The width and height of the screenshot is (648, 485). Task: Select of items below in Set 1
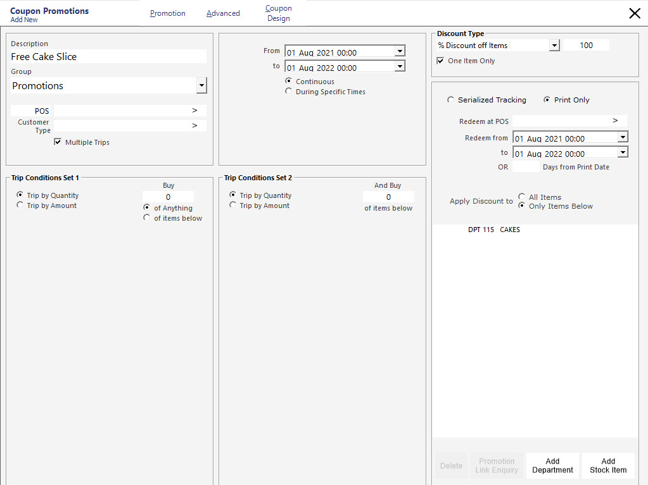147,218
